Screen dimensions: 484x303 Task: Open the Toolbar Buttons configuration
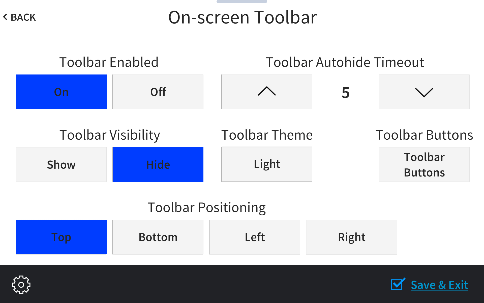pos(424,164)
